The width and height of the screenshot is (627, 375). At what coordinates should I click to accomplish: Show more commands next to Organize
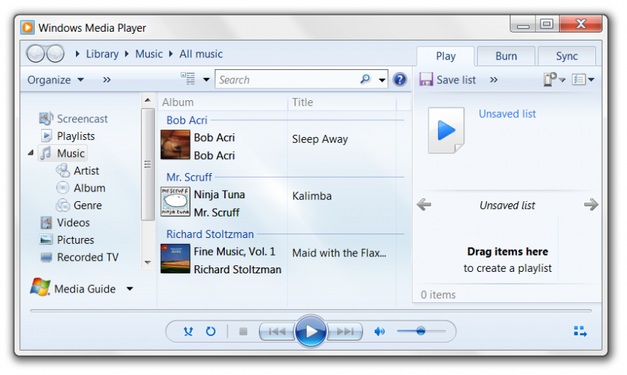click(106, 80)
